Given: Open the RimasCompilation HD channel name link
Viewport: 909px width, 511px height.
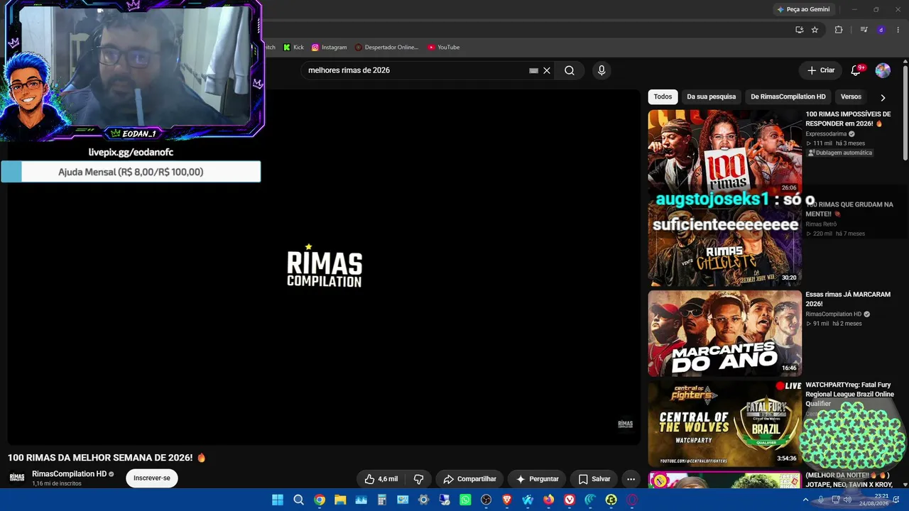Looking at the screenshot, I should pyautogui.click(x=69, y=474).
